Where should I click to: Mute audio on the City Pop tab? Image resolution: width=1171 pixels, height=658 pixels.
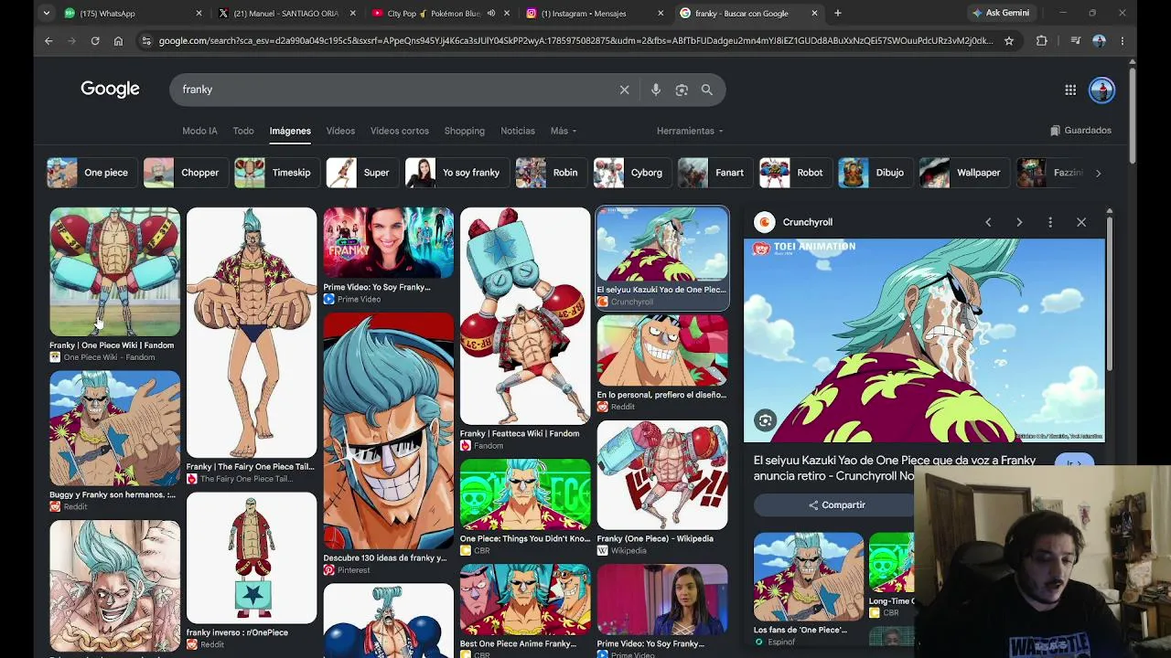pos(491,13)
